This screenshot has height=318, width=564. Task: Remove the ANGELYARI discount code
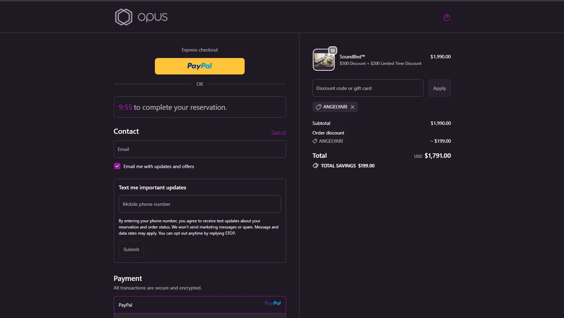353,107
